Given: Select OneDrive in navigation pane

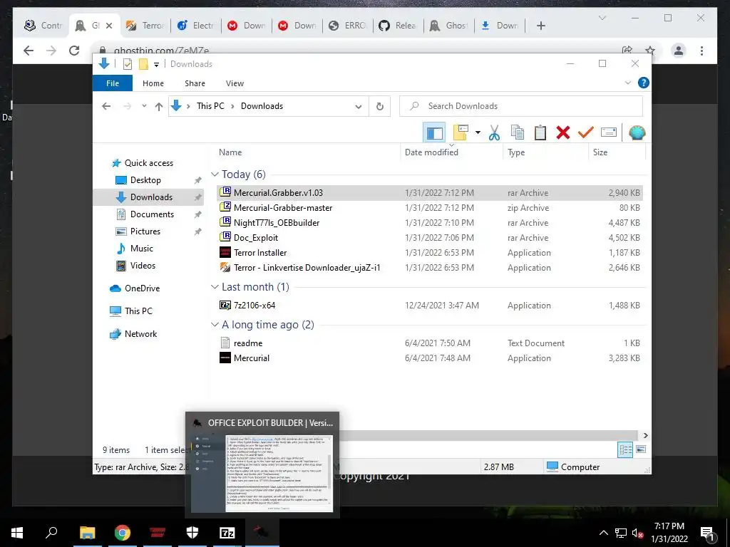Looking at the screenshot, I should coord(142,288).
